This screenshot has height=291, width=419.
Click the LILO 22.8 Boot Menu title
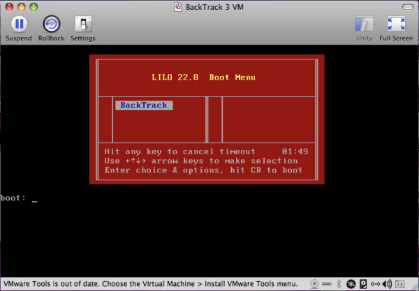[x=203, y=77]
